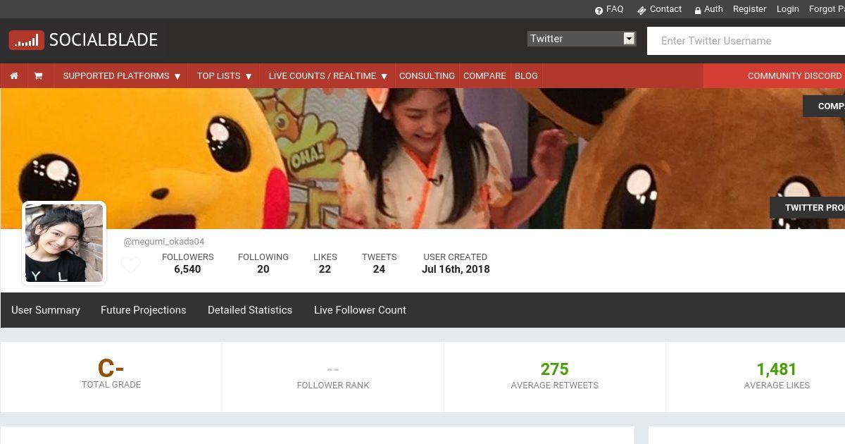Image resolution: width=845 pixels, height=444 pixels.
Task: Favorite the user with heart icon
Action: pos(130,265)
